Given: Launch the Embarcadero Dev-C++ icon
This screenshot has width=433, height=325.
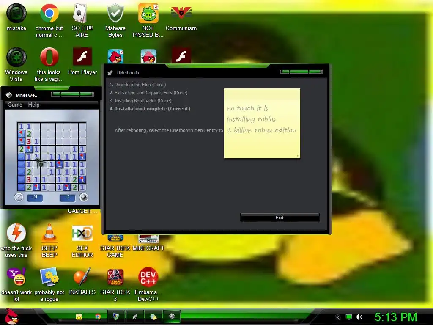Looking at the screenshot, I should pos(148,277).
